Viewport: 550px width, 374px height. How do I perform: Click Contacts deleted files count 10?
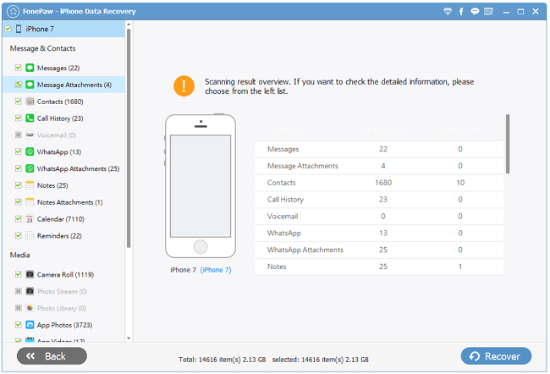coord(460,183)
